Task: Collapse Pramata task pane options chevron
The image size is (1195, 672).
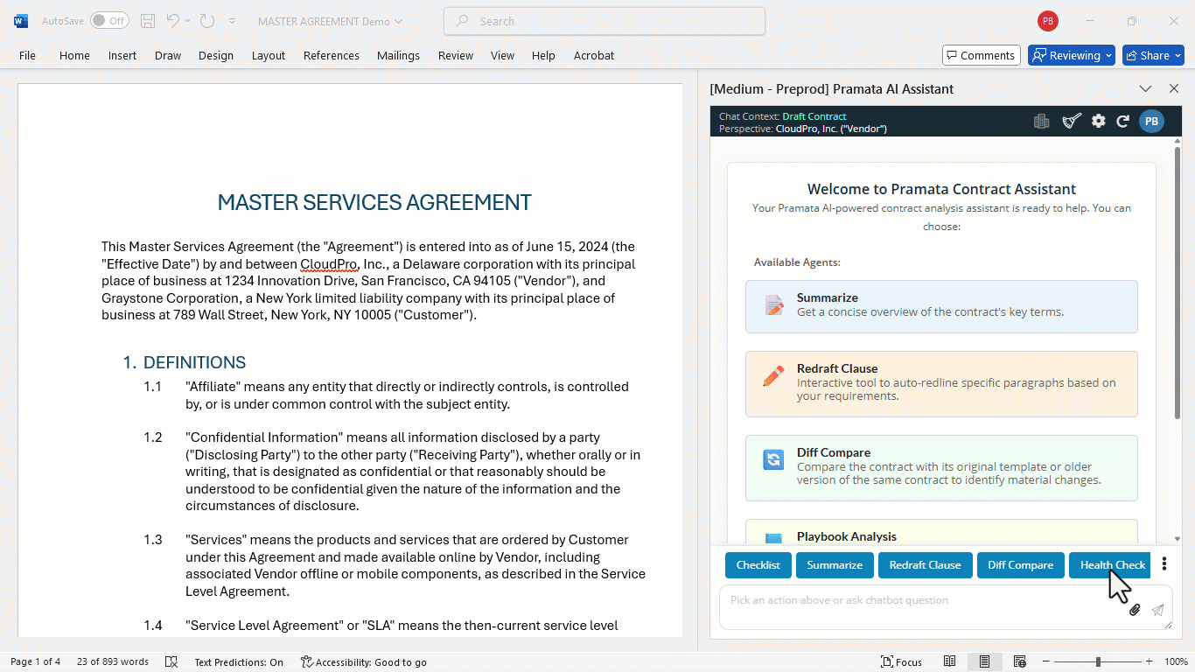Action: tap(1145, 88)
